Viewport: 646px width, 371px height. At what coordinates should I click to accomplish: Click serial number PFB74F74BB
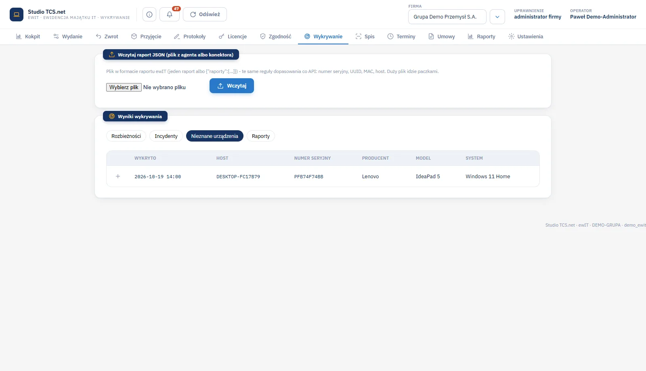[309, 177]
